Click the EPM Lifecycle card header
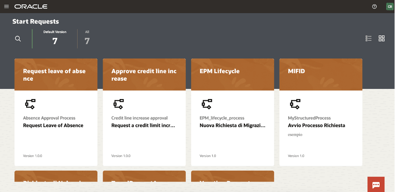 coord(232,74)
